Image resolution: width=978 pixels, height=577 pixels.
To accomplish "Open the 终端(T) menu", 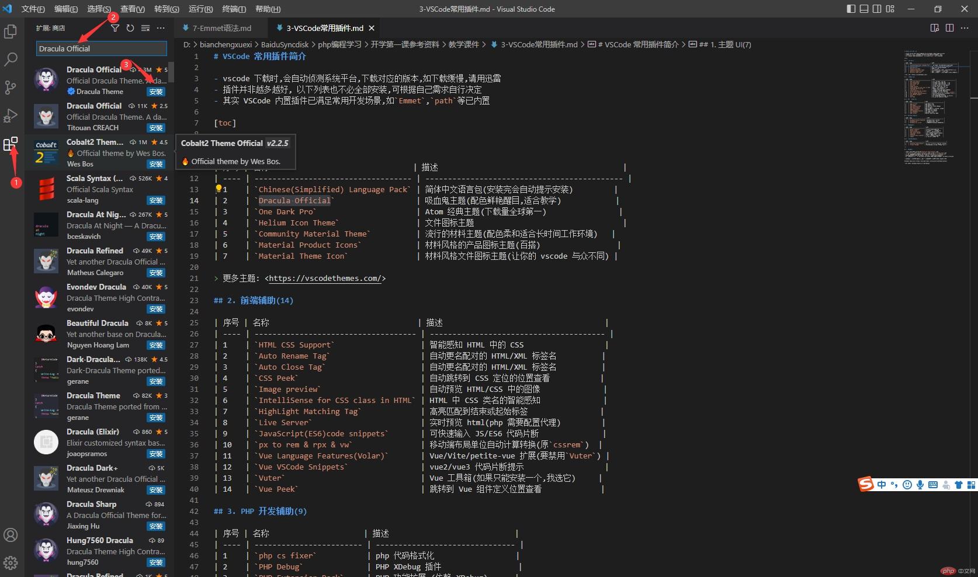I will [x=234, y=9].
